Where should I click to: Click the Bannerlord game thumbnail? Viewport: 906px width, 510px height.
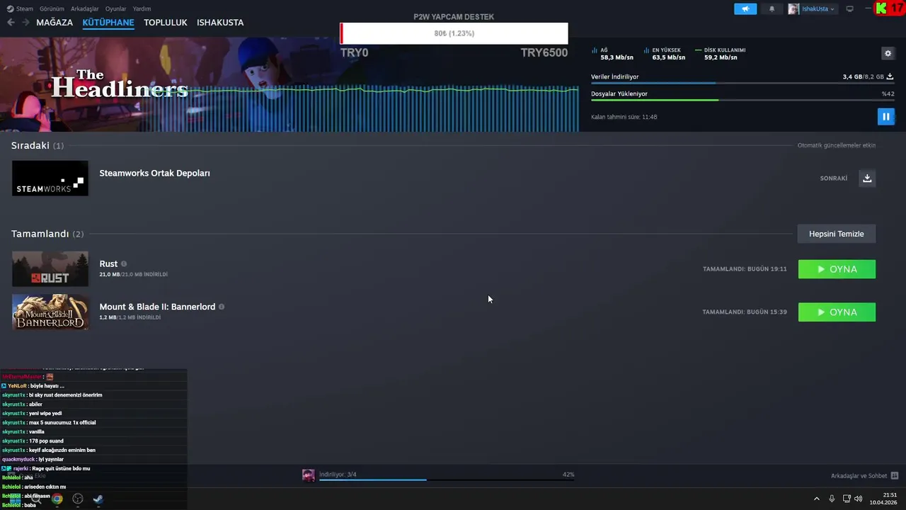50,312
